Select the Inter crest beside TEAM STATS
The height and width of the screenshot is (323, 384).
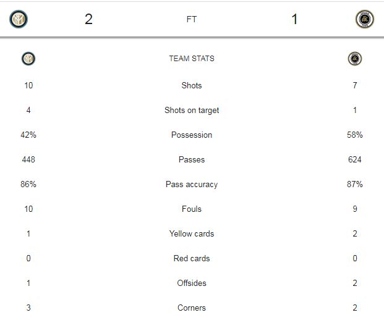tap(28, 59)
